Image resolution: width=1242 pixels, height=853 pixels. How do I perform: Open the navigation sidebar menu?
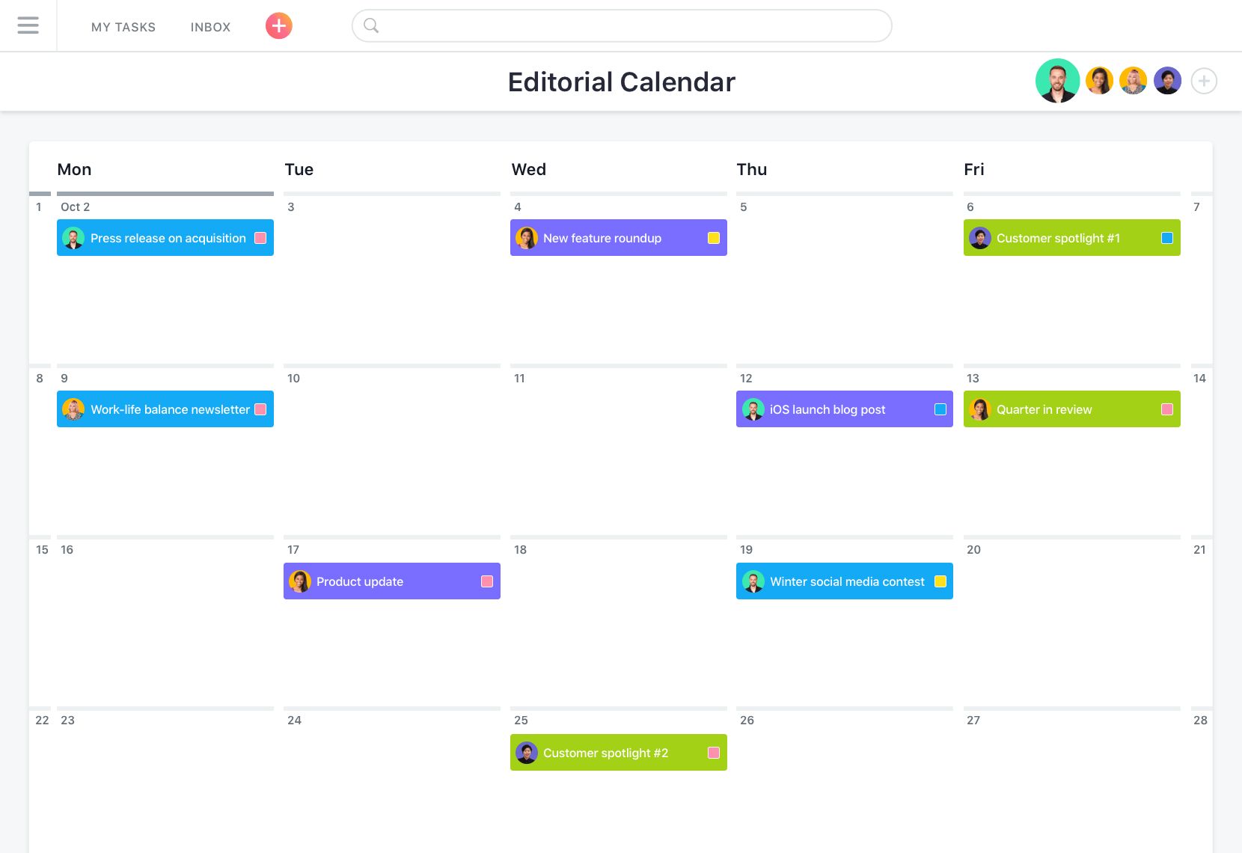point(28,25)
